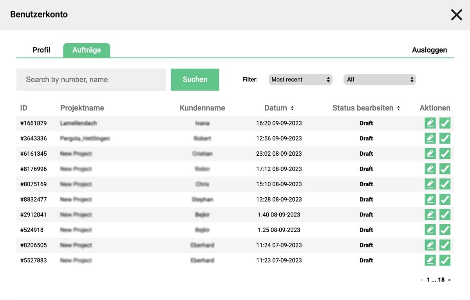The image size is (470, 300).
Task: Click the ID column header
Action: (x=23, y=108)
